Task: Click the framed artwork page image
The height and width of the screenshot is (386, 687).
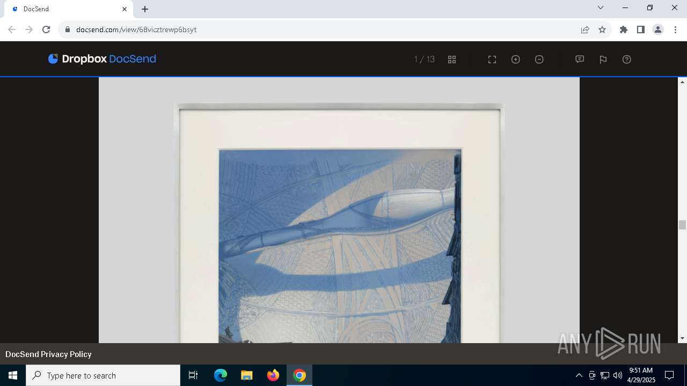Action: [339, 210]
